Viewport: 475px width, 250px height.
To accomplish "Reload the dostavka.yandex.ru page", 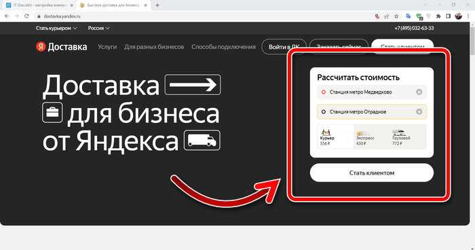I will pos(26,16).
